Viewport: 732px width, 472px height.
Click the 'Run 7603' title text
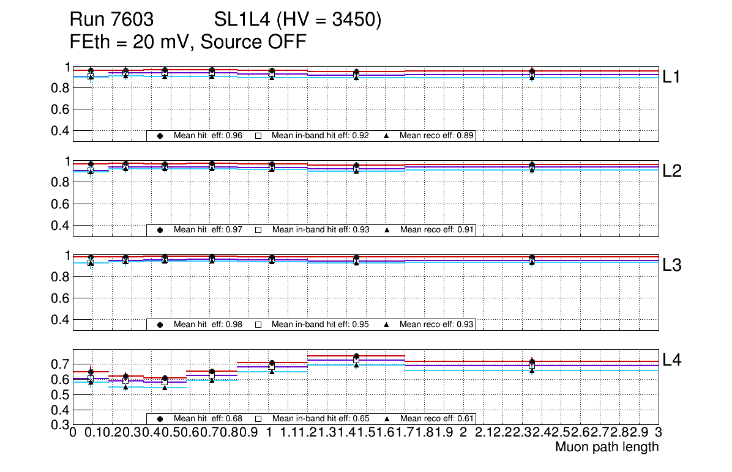pos(111,21)
